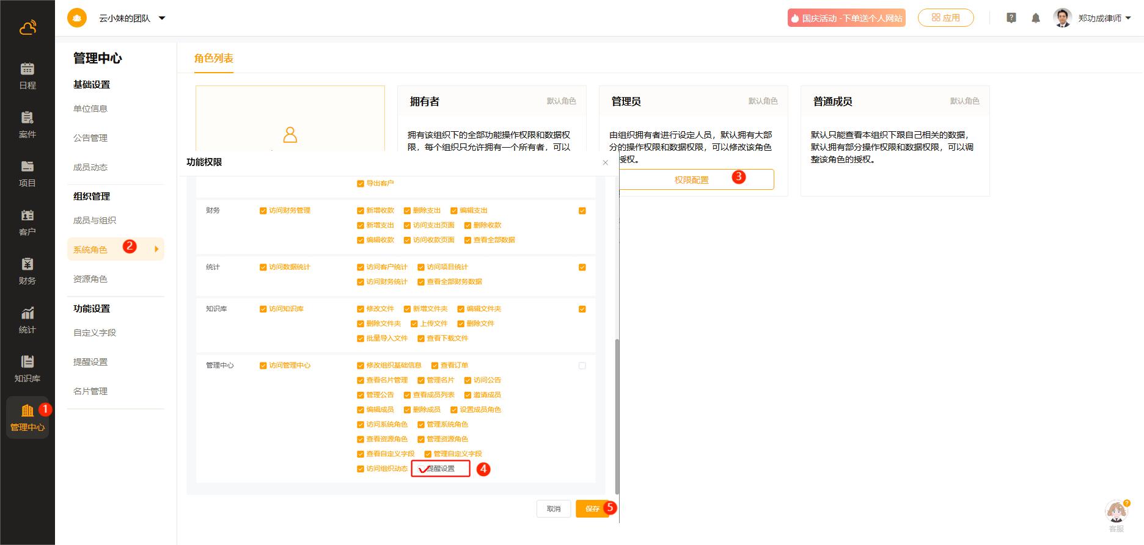Toggle select-all checkbox for 管理中心 row

(582, 366)
